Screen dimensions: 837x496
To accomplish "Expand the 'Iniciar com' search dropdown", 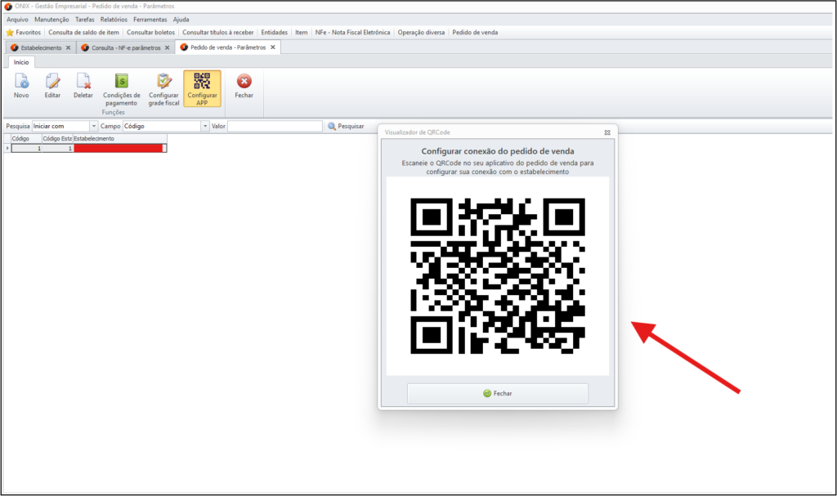I will [x=94, y=127].
